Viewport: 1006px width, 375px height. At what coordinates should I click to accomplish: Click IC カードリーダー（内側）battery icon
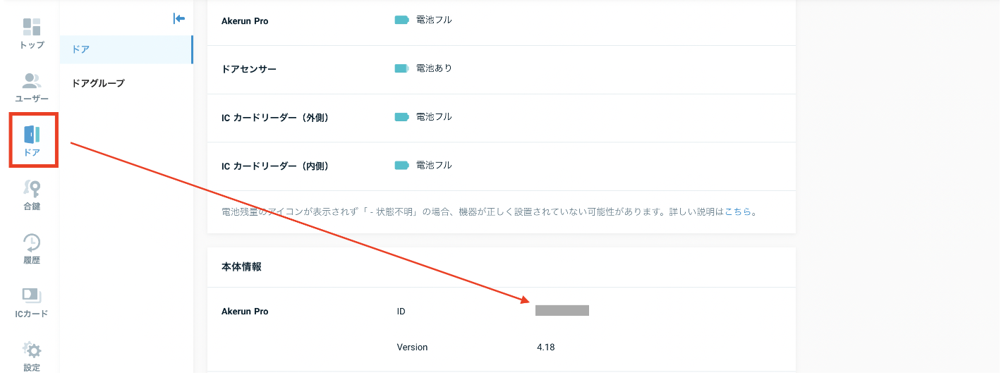coord(401,166)
